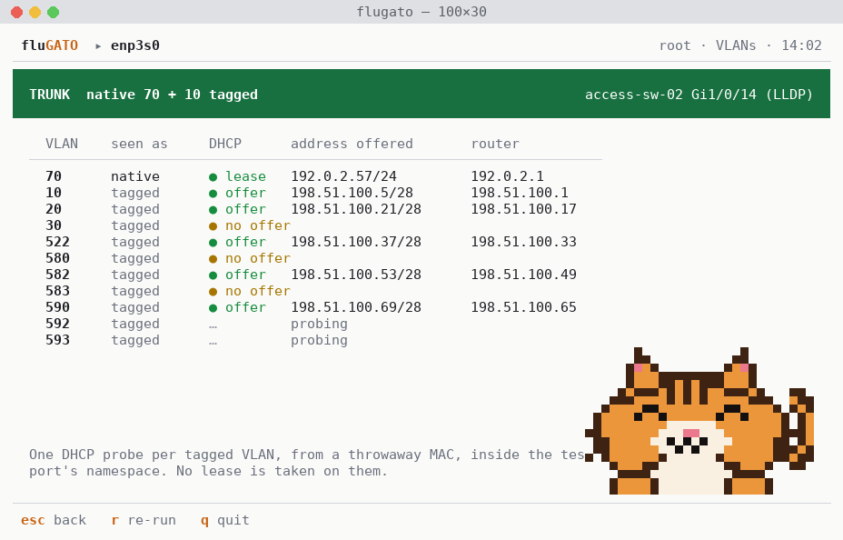Click the 'native' cell for VLAN 70

(x=135, y=176)
